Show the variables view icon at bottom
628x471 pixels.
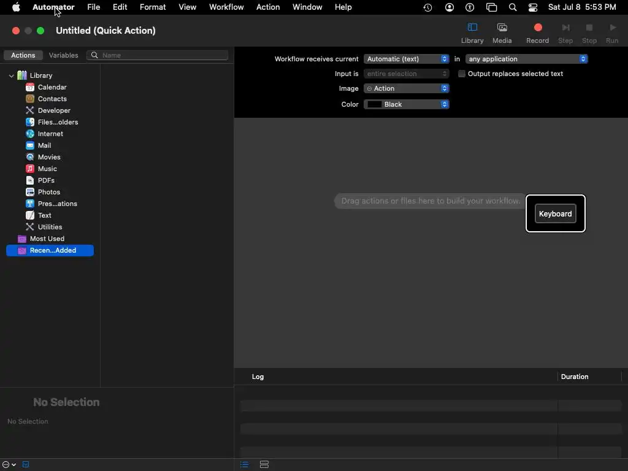tap(264, 465)
